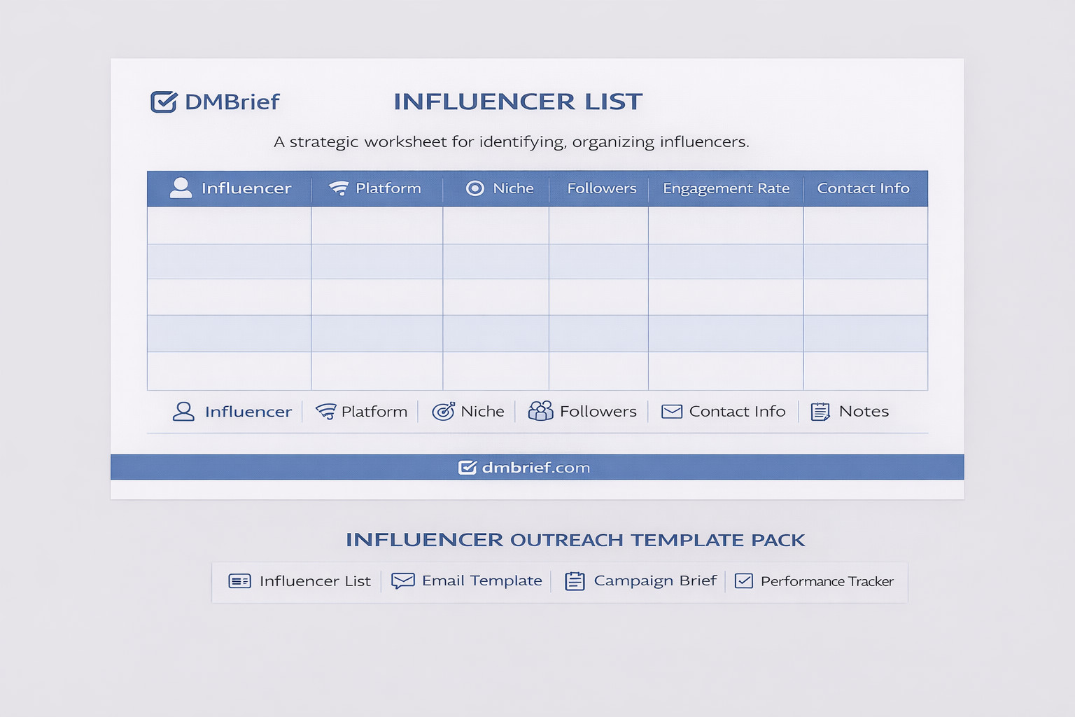Image resolution: width=1075 pixels, height=717 pixels.
Task: Click the clipboard icon beside Campaign Brief
Action: (x=575, y=581)
